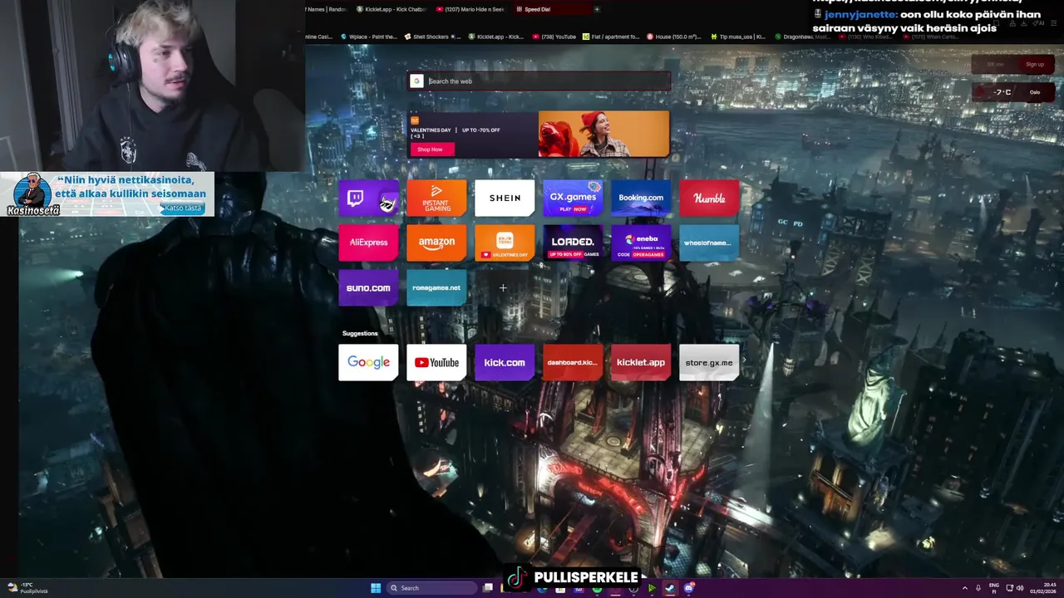Open the store.gx.me suggestion tile
1064x598 pixels.
point(709,362)
